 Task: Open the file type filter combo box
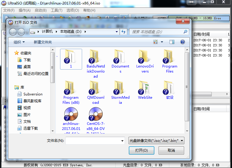[156, 140]
